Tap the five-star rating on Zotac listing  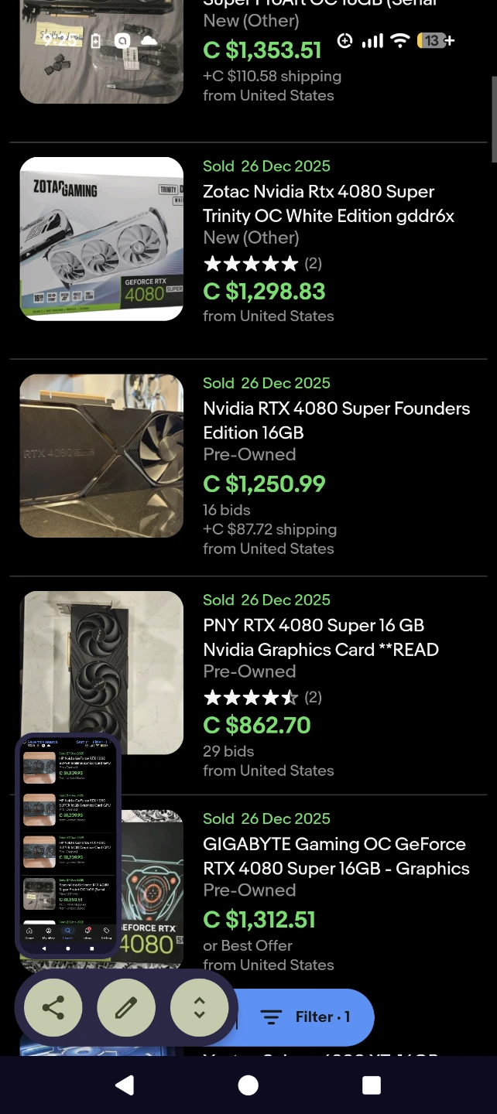click(251, 264)
